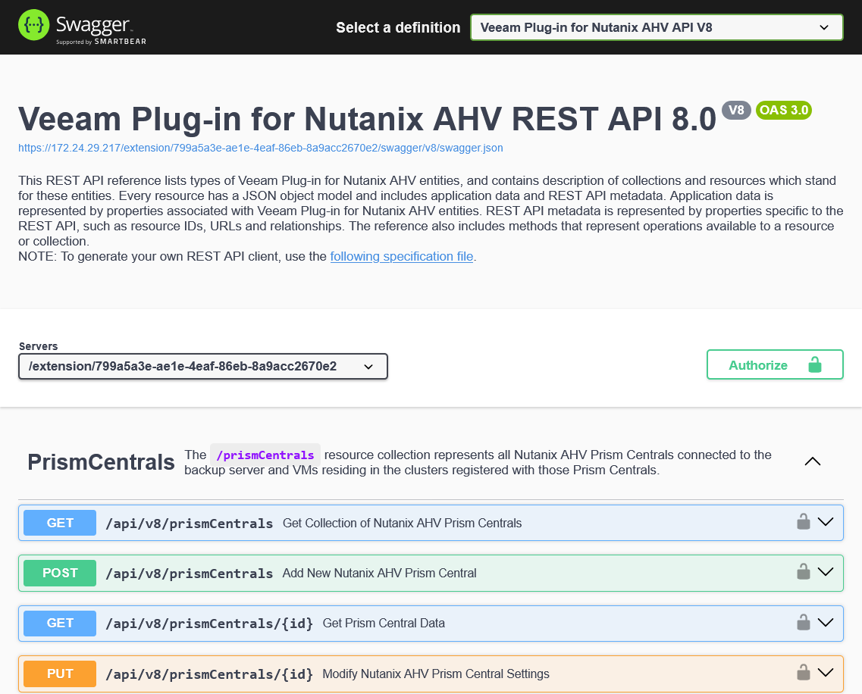The width and height of the screenshot is (862, 694).
Task: Click lock icon on PUT prismCentrals/{id} row
Action: (x=803, y=673)
